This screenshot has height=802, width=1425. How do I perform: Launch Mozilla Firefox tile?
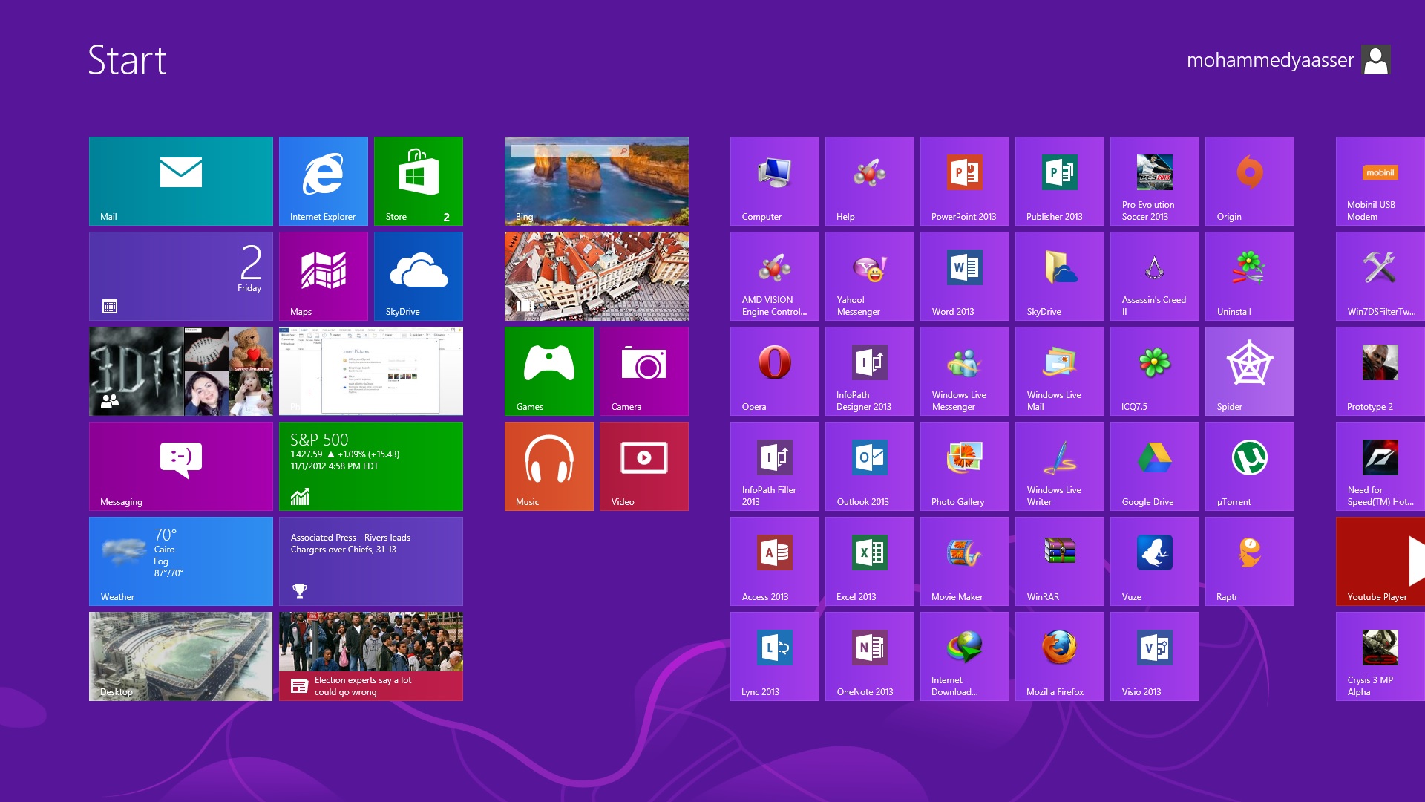tap(1060, 656)
